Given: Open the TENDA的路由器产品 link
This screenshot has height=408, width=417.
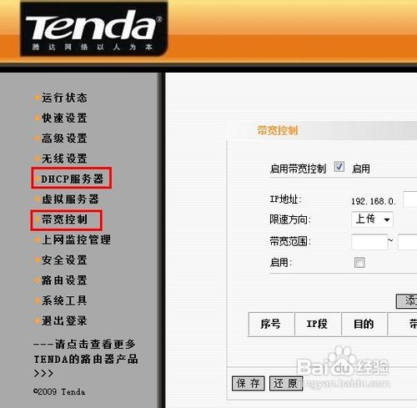Looking at the screenshot, I should 86,359.
